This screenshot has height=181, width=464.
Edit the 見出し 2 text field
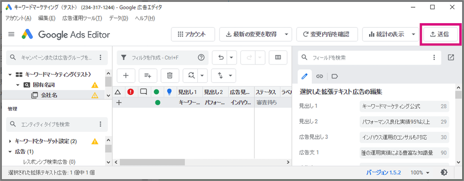pyautogui.click(x=404, y=122)
